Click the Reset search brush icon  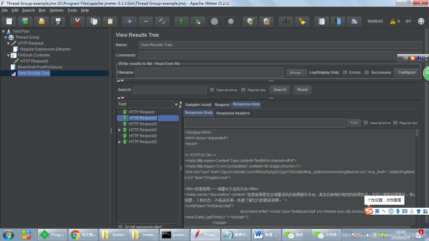pos(302,21)
